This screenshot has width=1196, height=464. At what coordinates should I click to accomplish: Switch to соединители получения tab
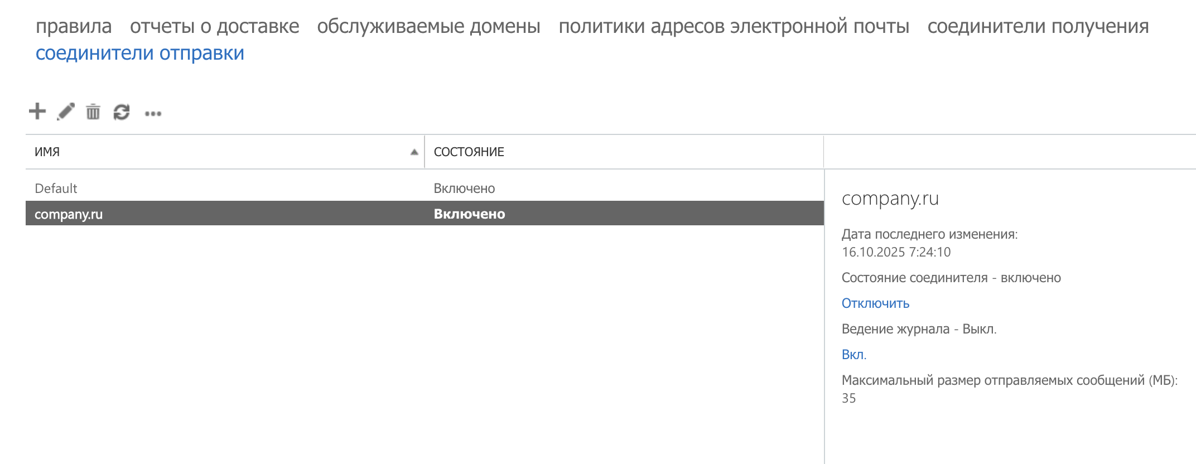click(x=1038, y=26)
